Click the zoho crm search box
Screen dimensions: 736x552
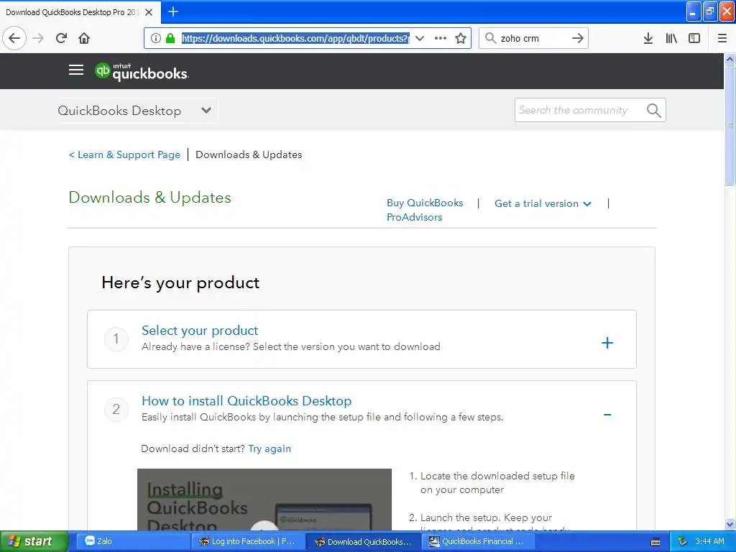tap(534, 38)
